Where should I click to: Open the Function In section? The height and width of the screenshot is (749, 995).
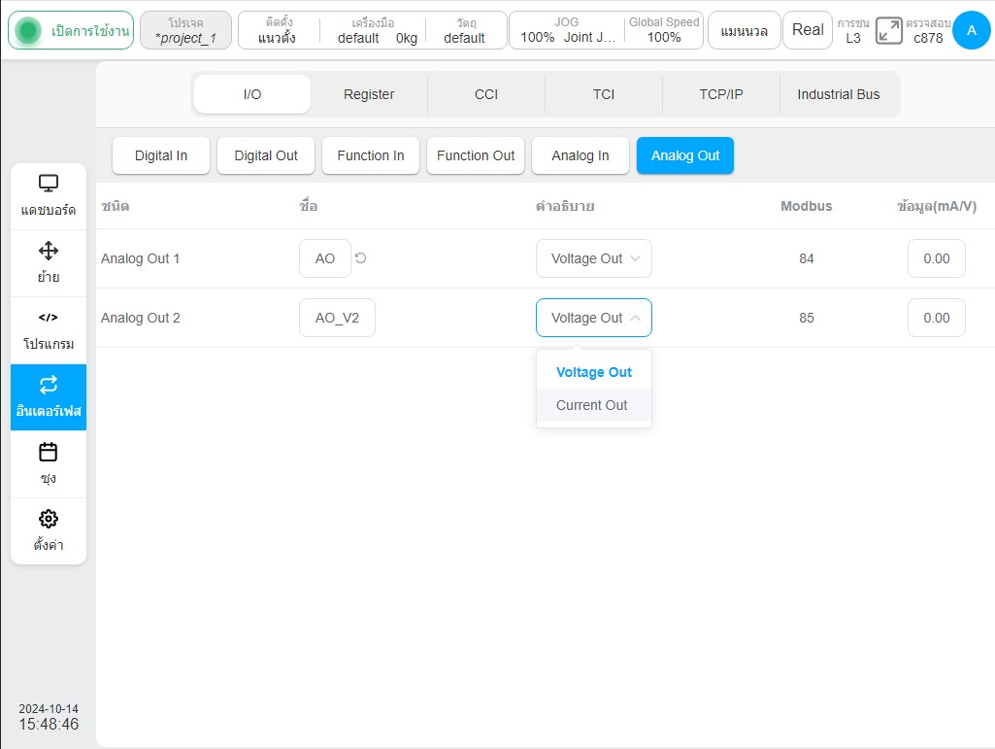pyautogui.click(x=371, y=155)
